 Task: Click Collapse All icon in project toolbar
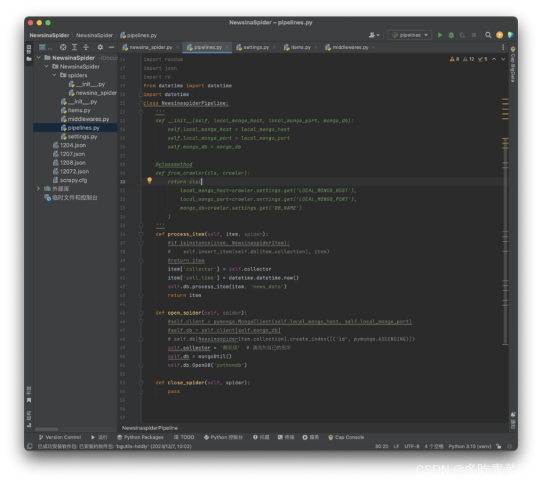pos(86,47)
